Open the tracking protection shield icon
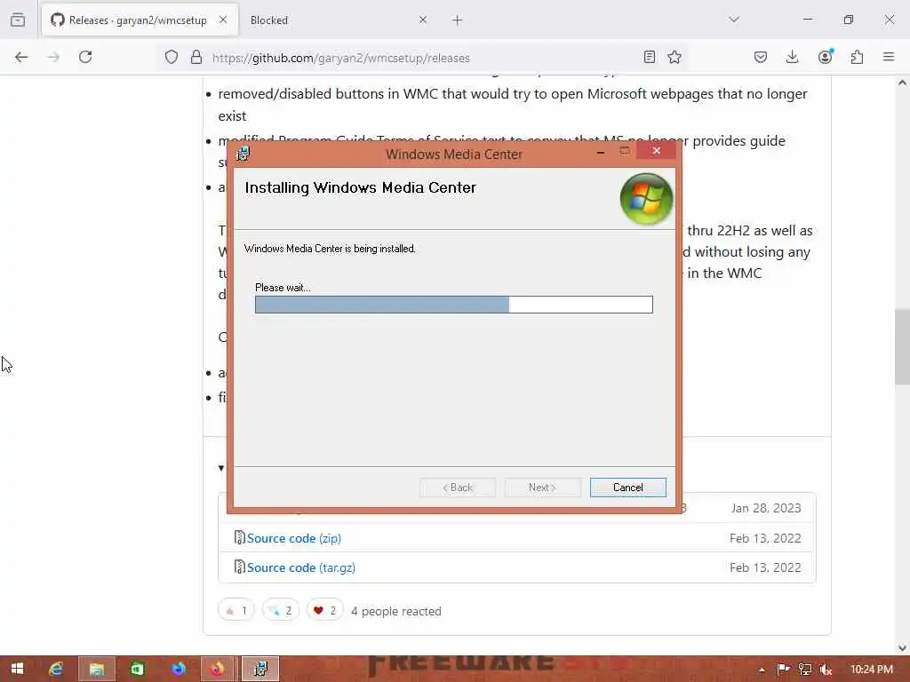The width and height of the screenshot is (910, 682). (172, 57)
